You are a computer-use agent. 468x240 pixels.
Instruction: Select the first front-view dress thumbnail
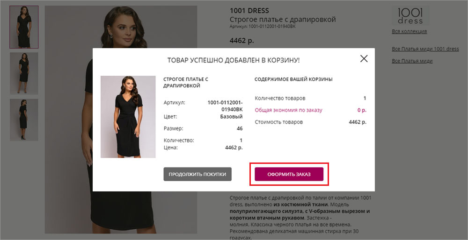pyautogui.click(x=24, y=27)
